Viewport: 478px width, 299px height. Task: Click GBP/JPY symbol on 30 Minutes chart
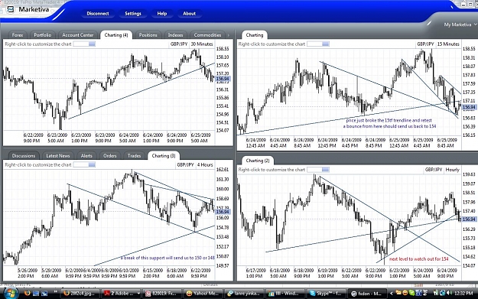coord(179,44)
